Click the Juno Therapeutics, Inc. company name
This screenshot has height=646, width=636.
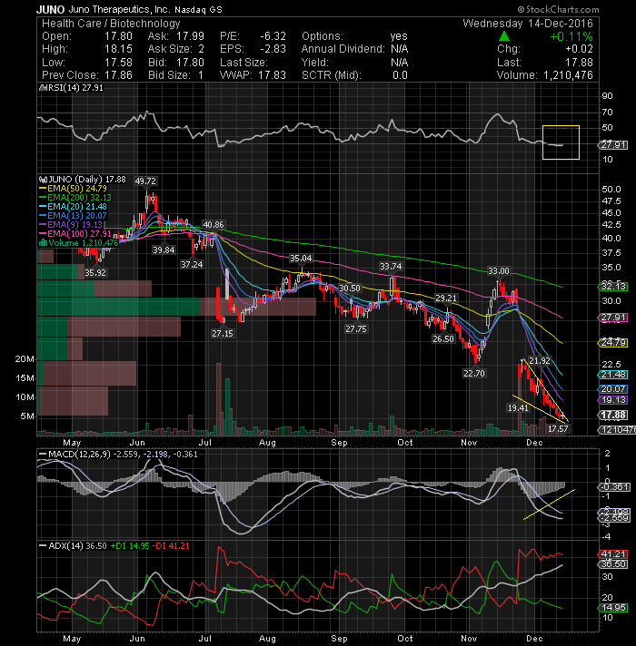pos(119,9)
